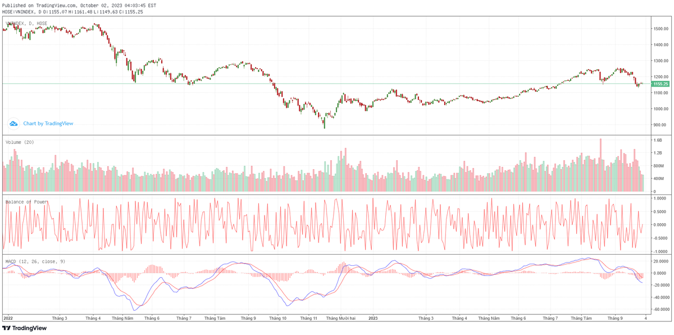Select the Balance of Power indicator label
This screenshot has height=335, width=674.
coord(26,201)
